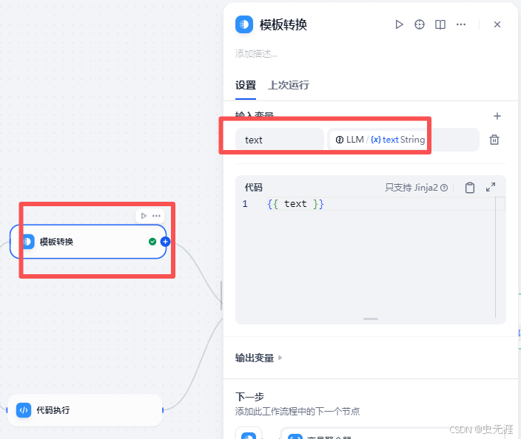Click the 代码执行 node code icon
Image resolution: width=521 pixels, height=439 pixels.
pyautogui.click(x=24, y=410)
